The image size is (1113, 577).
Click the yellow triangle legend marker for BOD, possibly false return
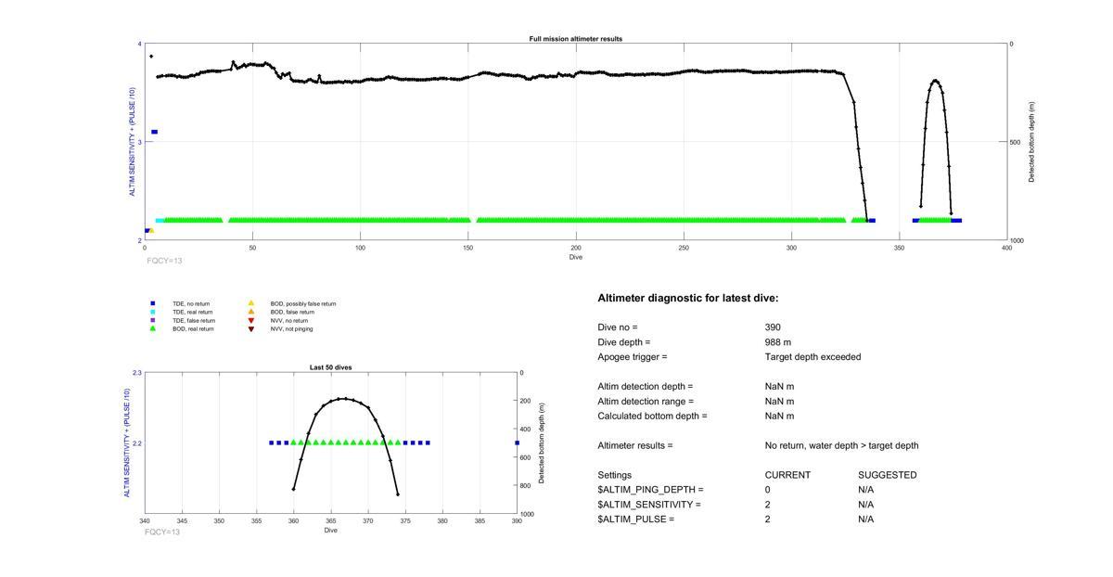tap(250, 303)
